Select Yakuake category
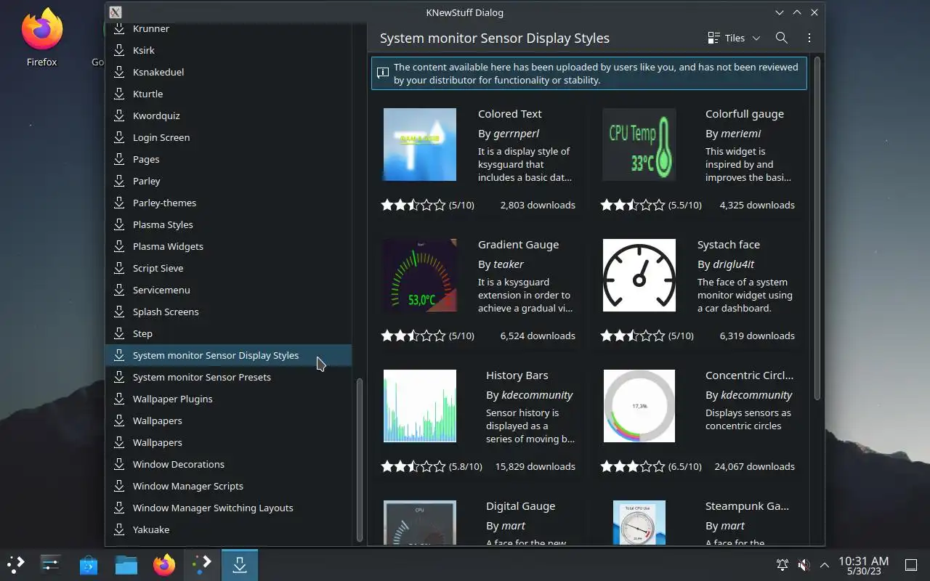 (228, 529)
